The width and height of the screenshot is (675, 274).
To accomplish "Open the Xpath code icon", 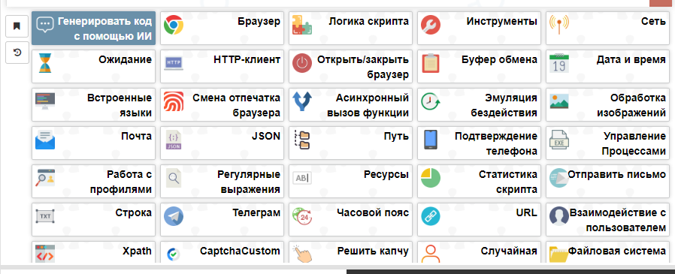I will coord(45,254).
